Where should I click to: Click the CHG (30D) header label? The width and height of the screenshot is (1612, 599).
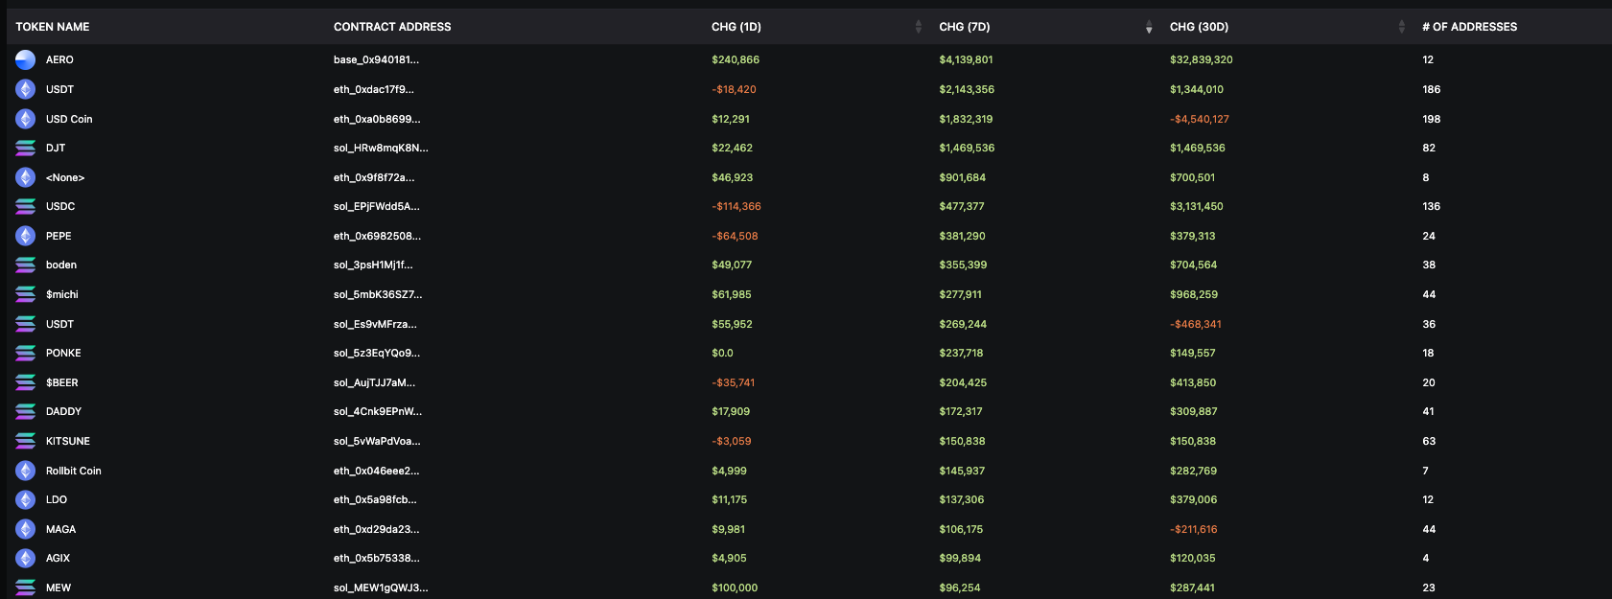point(1199,27)
